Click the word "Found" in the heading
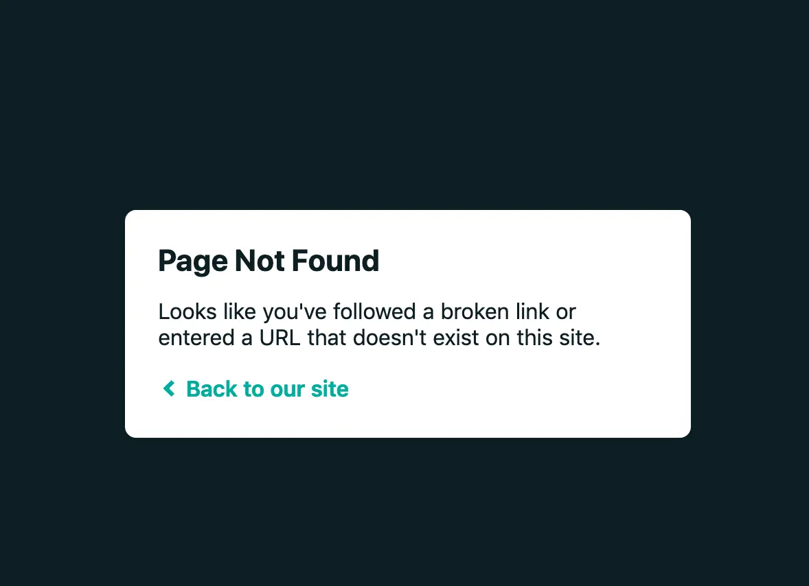Image resolution: width=809 pixels, height=586 pixels. (x=335, y=260)
